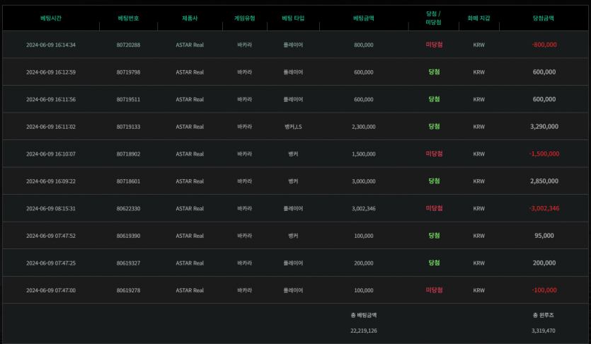The height and width of the screenshot is (344, 591).
Task: Click 플레이어 bet type in row 80619327
Action: point(293,263)
